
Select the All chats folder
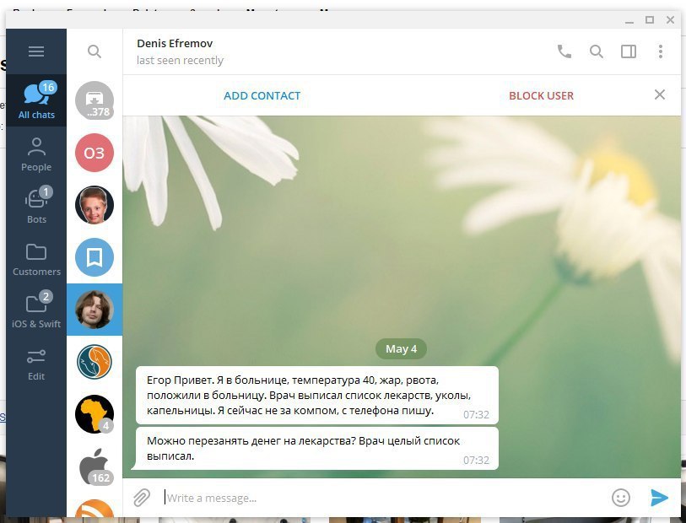pyautogui.click(x=36, y=100)
